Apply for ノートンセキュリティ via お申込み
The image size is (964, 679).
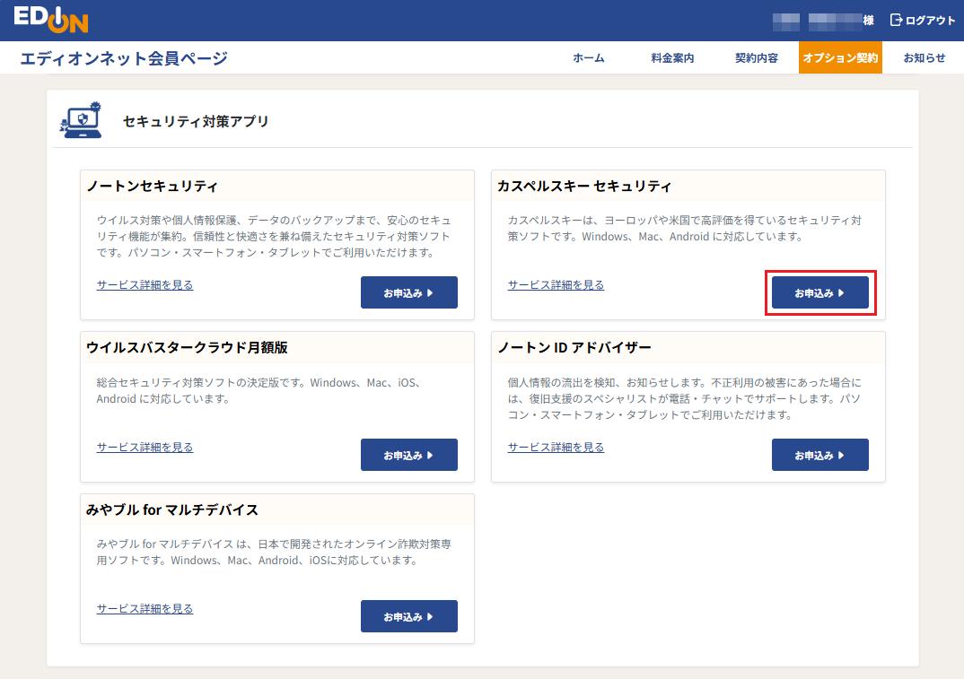click(408, 292)
